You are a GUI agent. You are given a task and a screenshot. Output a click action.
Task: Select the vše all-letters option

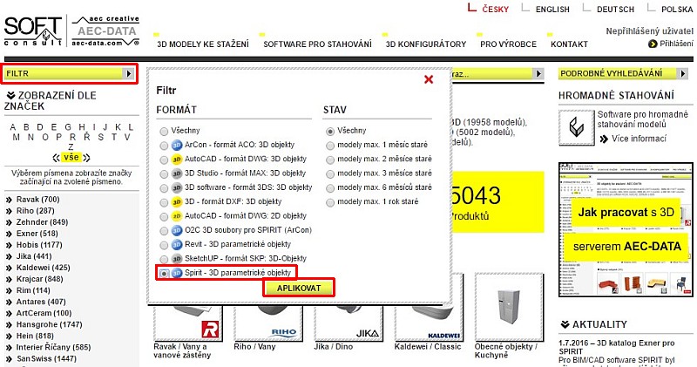click(x=71, y=158)
